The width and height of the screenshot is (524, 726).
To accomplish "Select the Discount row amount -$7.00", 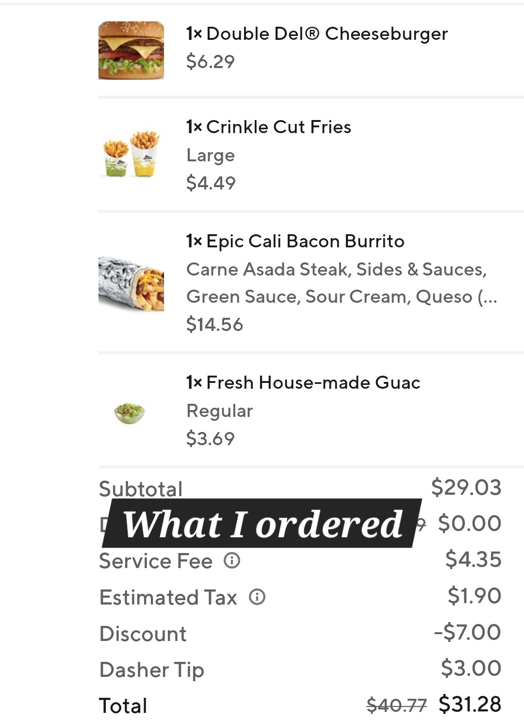I will coord(467,632).
